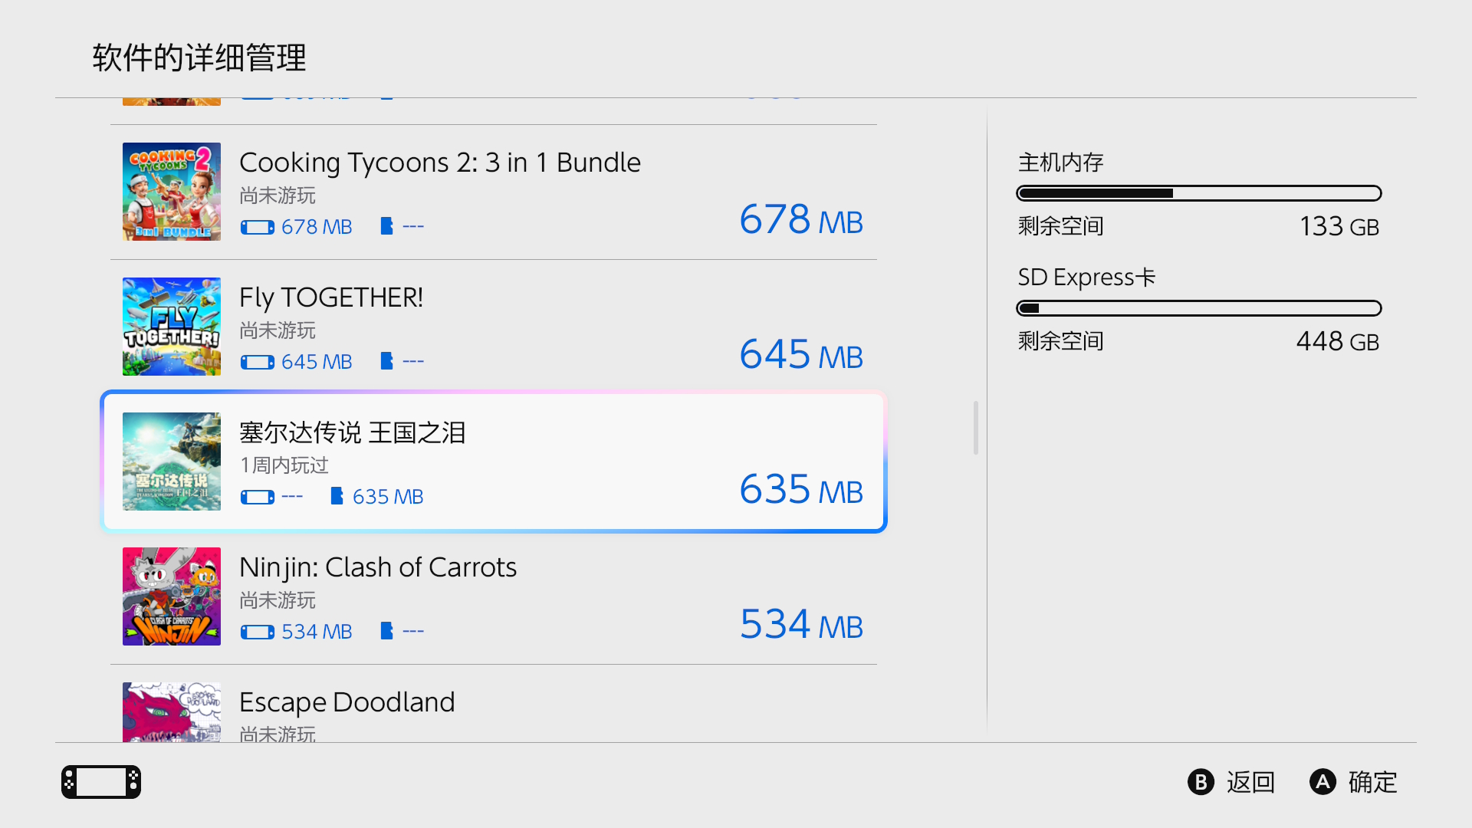Click the SD Express卡 storage usage bar
Viewport: 1472px width, 828px height.
pos(1198,308)
